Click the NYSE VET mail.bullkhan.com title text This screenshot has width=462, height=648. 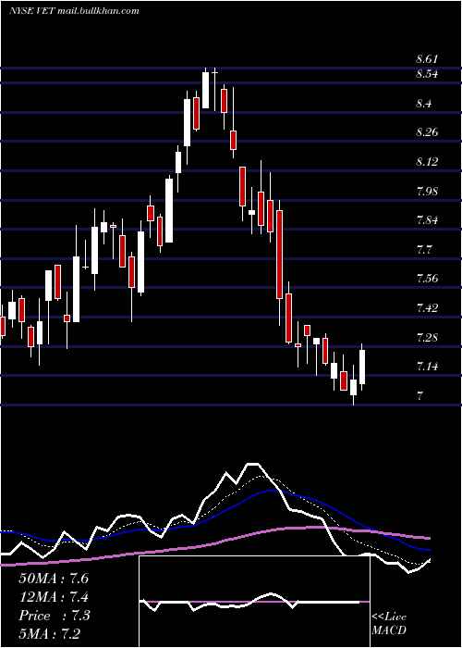tap(74, 11)
